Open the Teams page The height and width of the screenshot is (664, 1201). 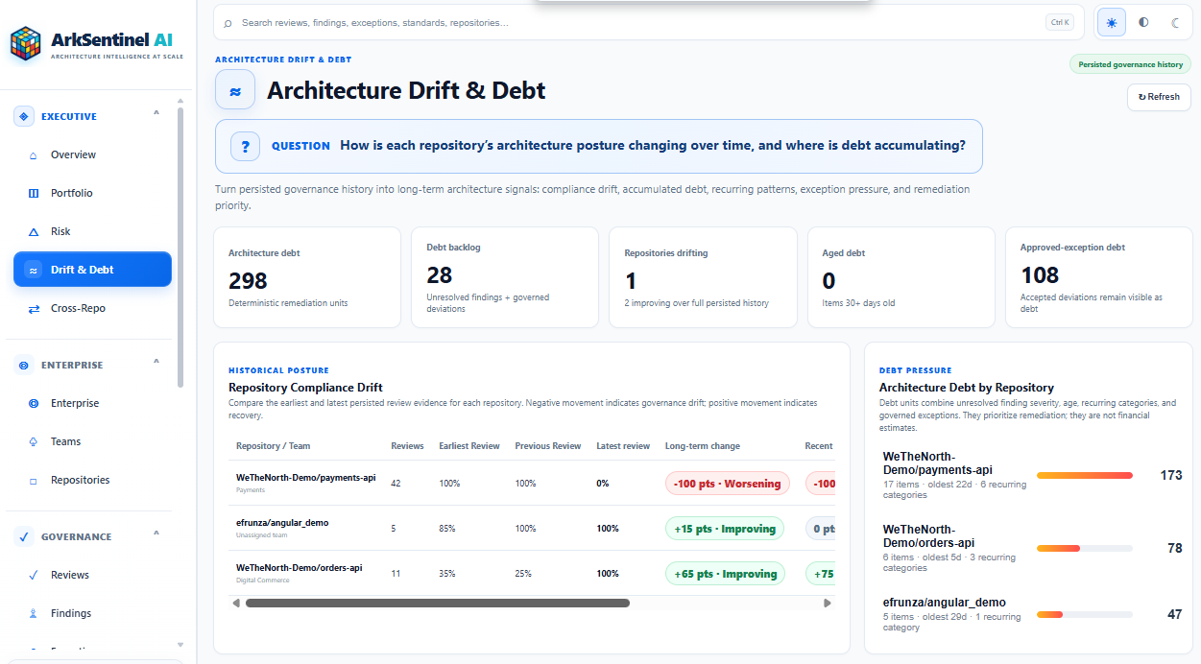tap(92, 441)
